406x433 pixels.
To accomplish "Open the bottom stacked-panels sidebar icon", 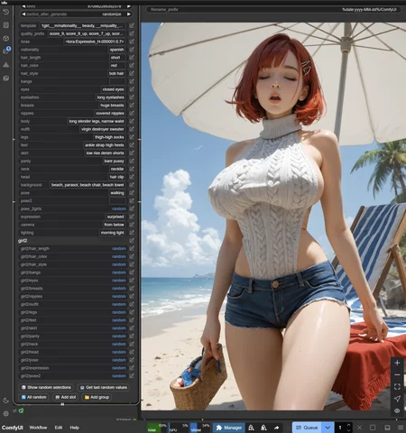I will coord(6,78).
